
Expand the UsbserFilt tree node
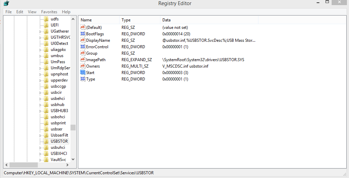pos(40,136)
